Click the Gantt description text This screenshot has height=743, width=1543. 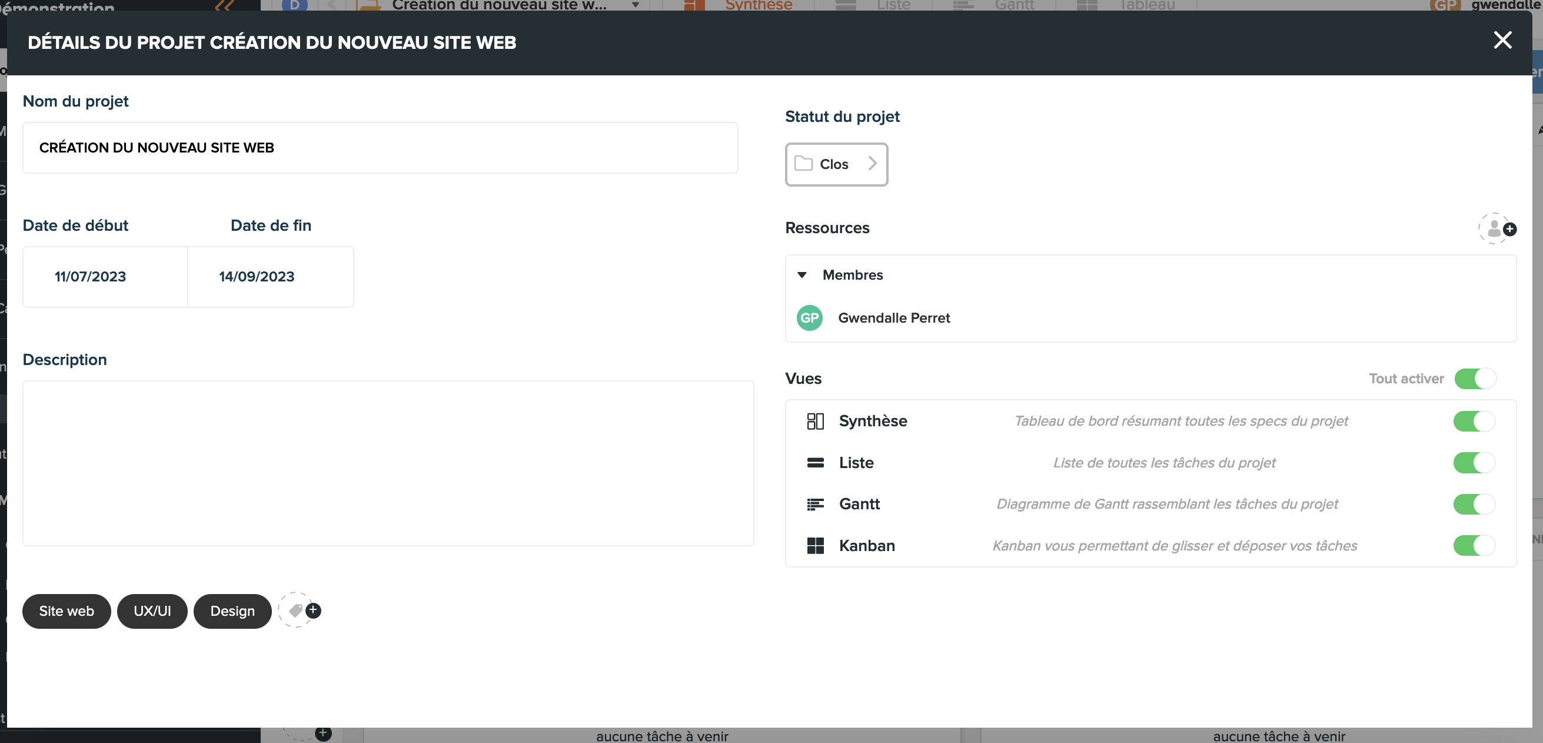point(1167,505)
